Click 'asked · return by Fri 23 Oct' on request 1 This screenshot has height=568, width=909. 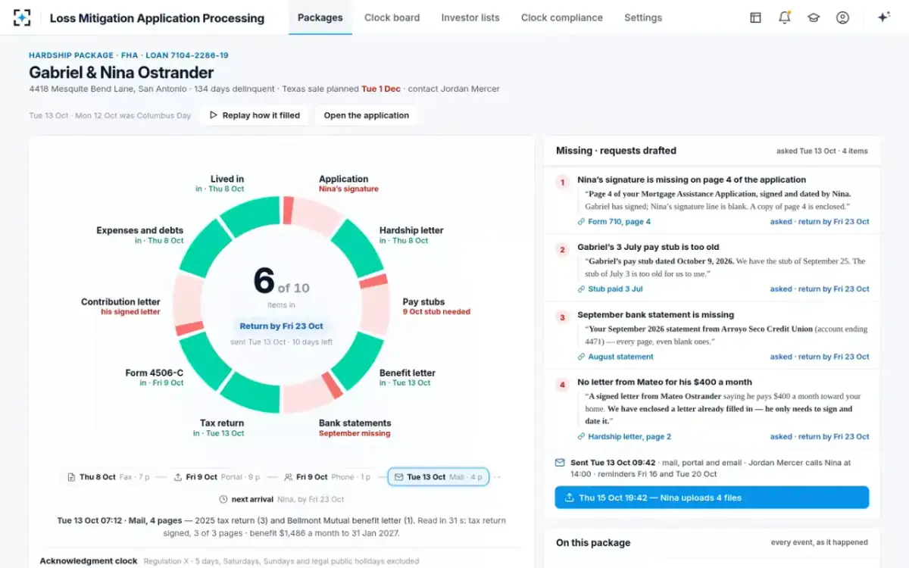pos(820,222)
